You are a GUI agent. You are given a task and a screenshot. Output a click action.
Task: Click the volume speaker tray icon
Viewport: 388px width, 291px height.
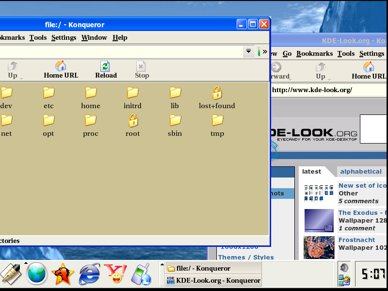[344, 268]
